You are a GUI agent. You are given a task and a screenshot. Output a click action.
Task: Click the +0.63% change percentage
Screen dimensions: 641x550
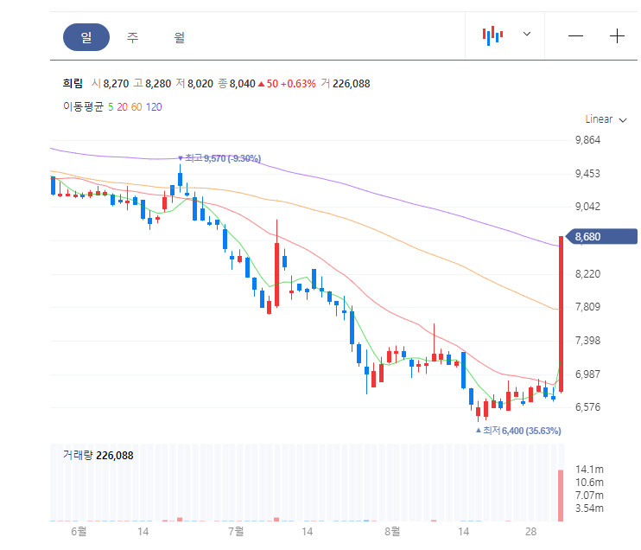coord(298,84)
